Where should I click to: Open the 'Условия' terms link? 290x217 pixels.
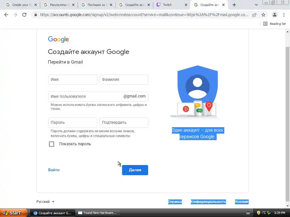(x=242, y=202)
